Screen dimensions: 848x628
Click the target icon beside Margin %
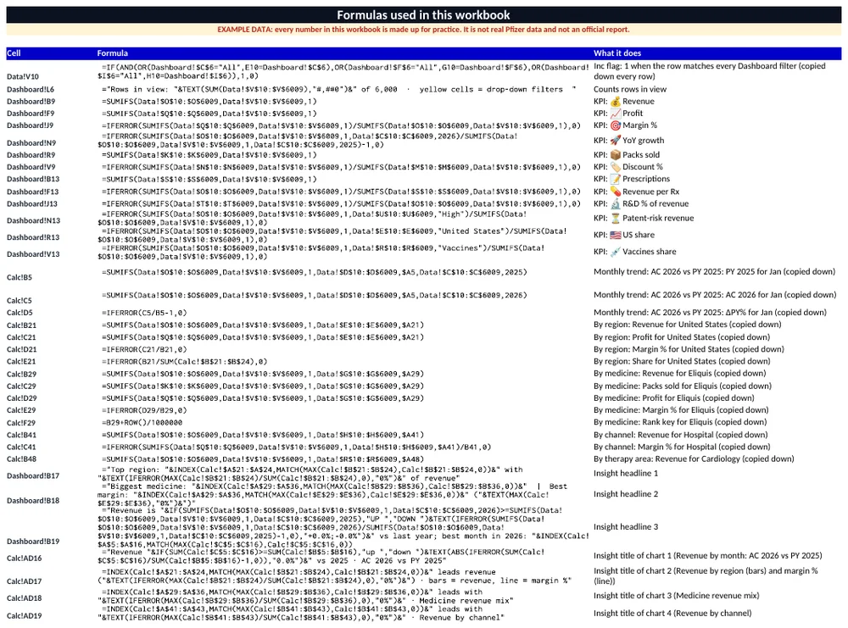click(x=616, y=125)
